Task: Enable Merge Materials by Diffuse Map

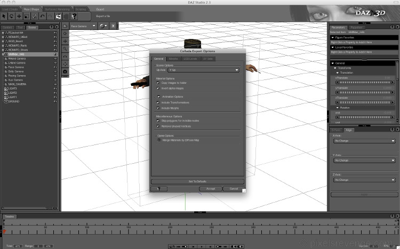Action: [159, 140]
